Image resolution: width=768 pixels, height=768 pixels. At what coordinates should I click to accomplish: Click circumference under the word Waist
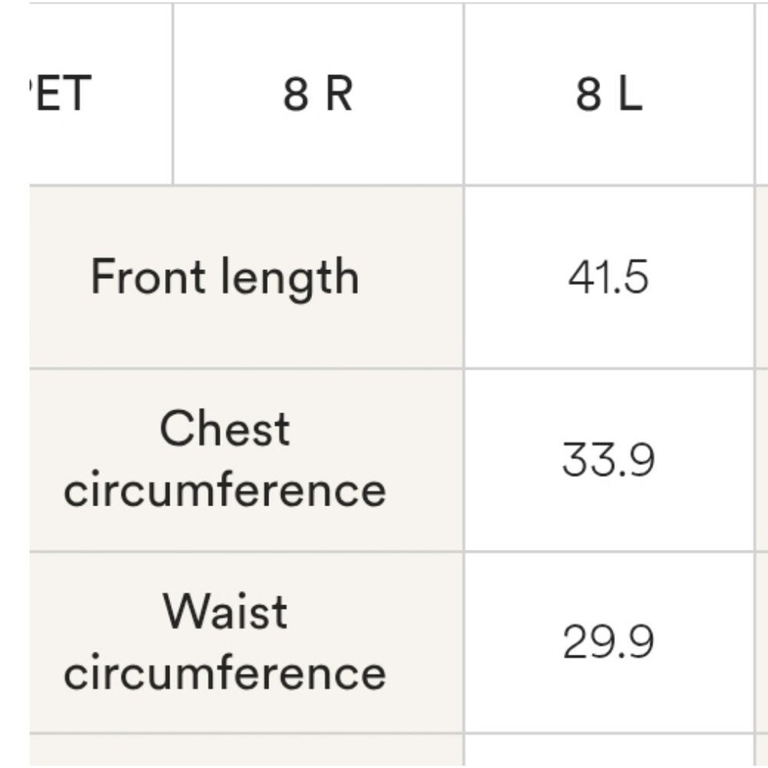(225, 672)
